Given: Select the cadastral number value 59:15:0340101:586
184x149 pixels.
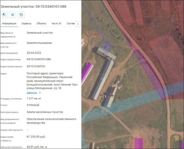Looking at the screenshot, I should (39, 59).
